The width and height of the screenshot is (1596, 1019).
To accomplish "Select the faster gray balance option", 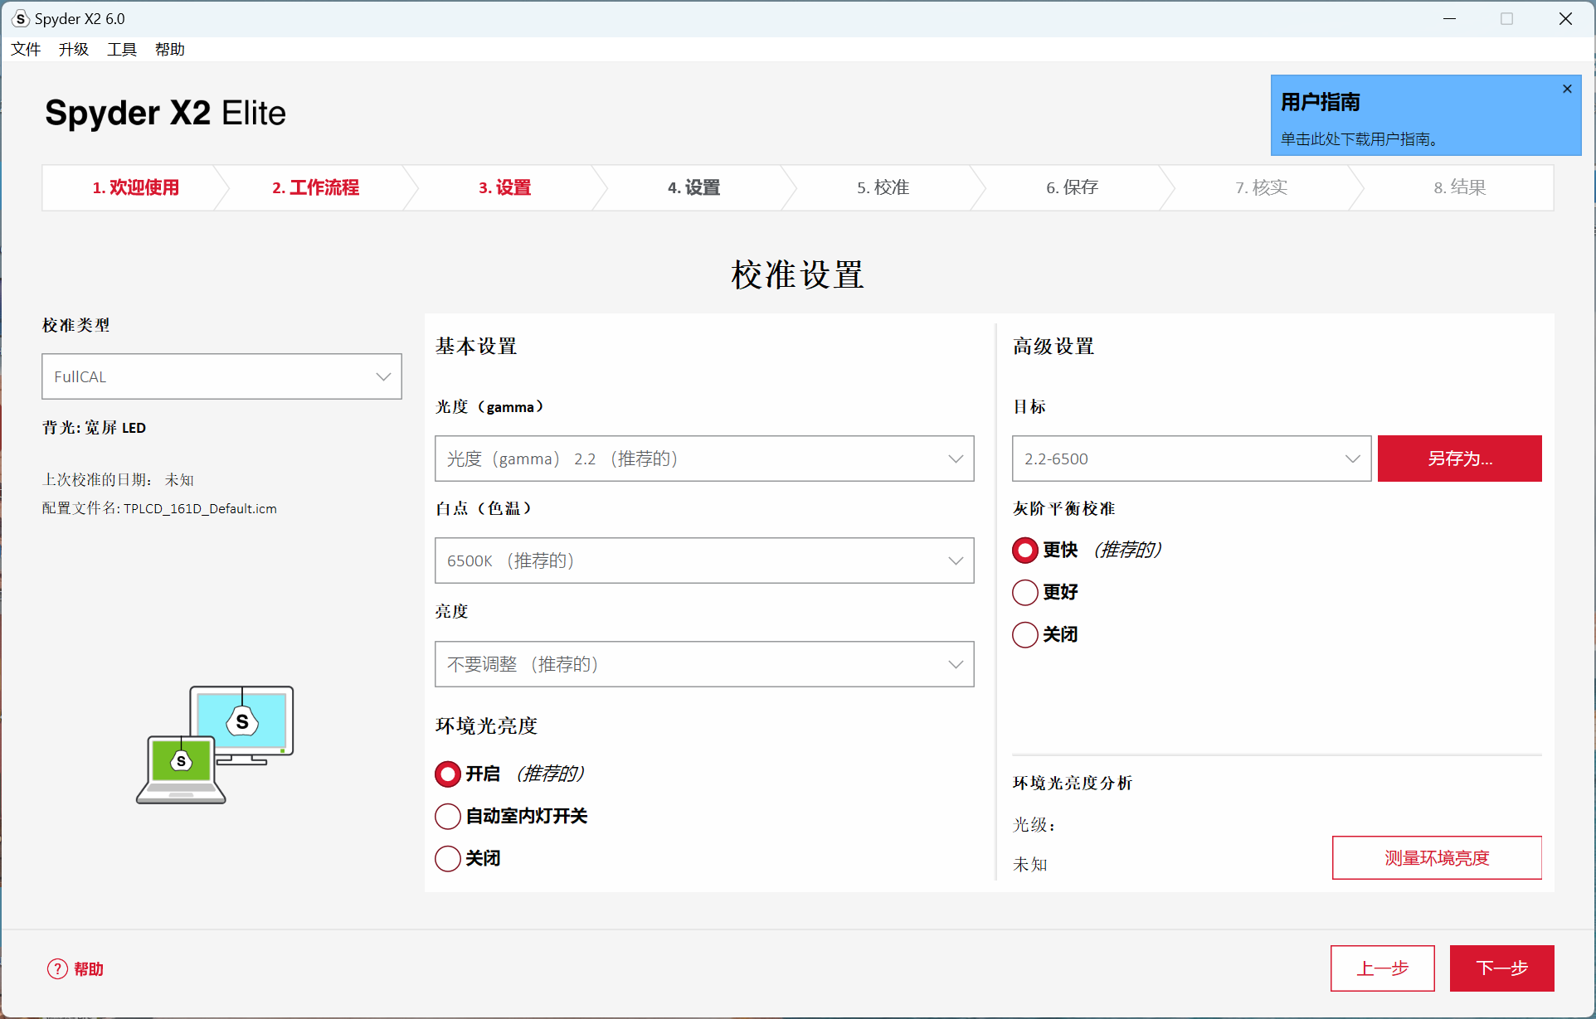I will pos(1025,550).
